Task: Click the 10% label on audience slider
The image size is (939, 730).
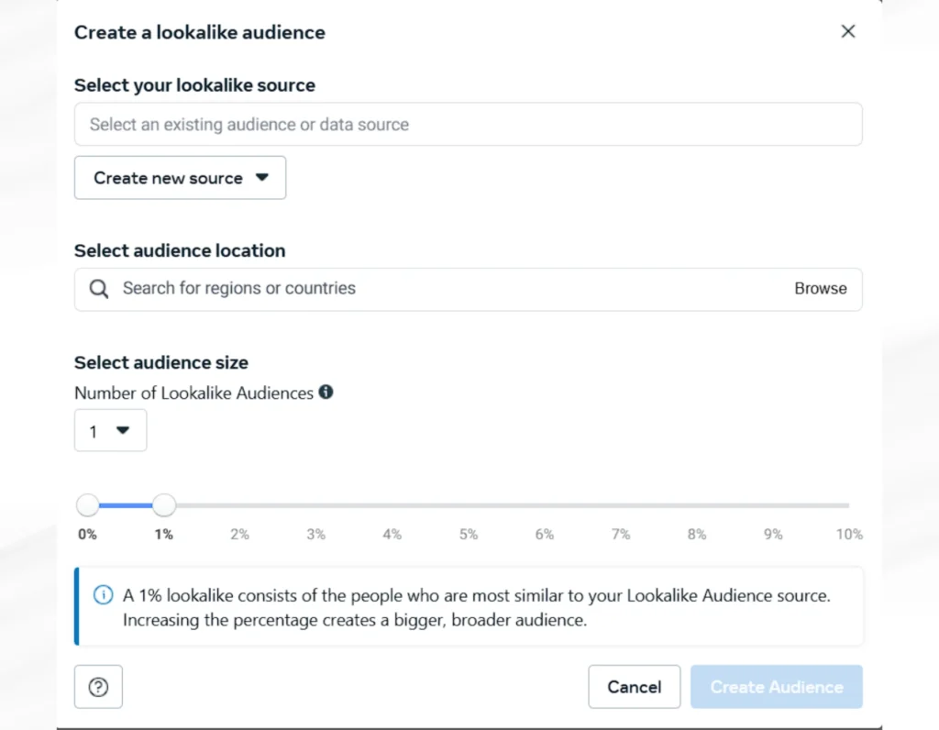Action: [x=849, y=534]
